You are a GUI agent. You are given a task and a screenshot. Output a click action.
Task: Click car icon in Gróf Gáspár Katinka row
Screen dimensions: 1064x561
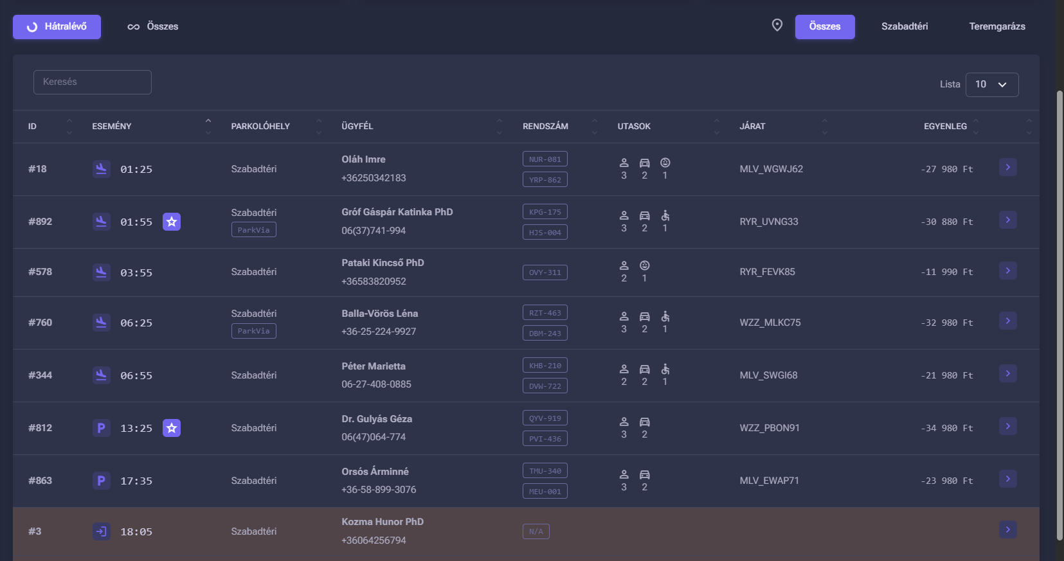tap(644, 215)
